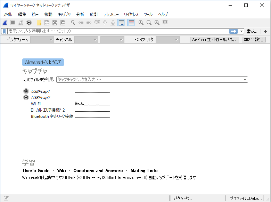Open the キャプチャ menu
Screen dimensions: 271x202
(64, 14)
